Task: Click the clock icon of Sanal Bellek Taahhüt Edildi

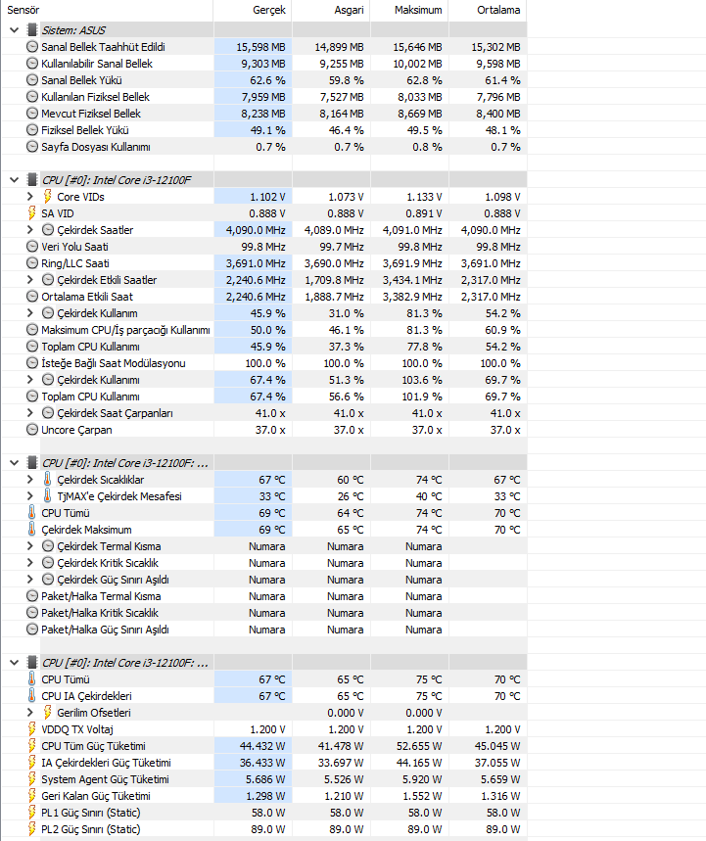Action: click(32, 47)
